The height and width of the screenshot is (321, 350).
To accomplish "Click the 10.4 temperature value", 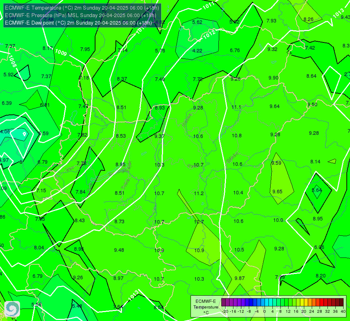I will point(238,193).
